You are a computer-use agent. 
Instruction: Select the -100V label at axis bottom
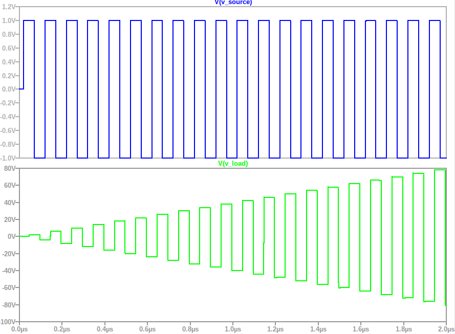8,322
